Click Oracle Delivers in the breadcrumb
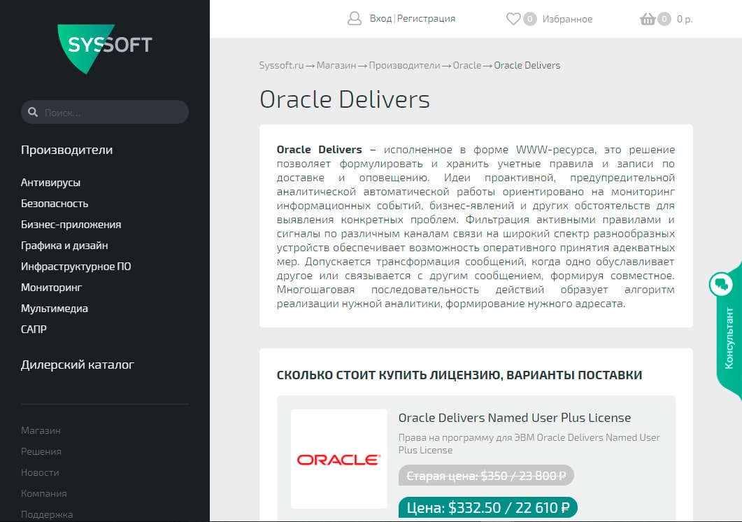The width and height of the screenshot is (742, 522). pyautogui.click(x=527, y=65)
